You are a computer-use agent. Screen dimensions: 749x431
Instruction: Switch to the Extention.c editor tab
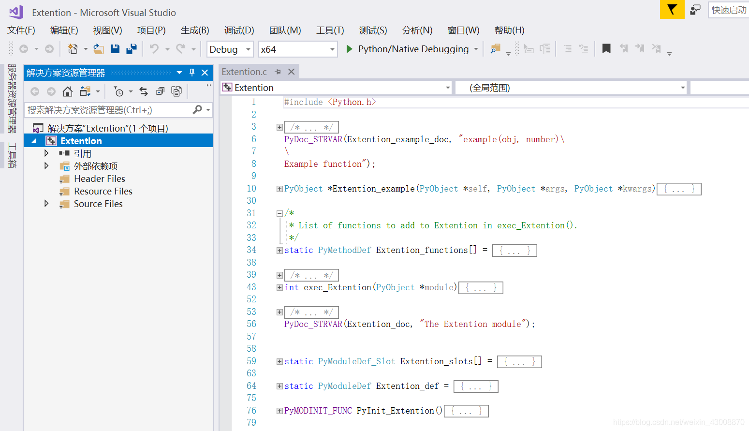244,72
